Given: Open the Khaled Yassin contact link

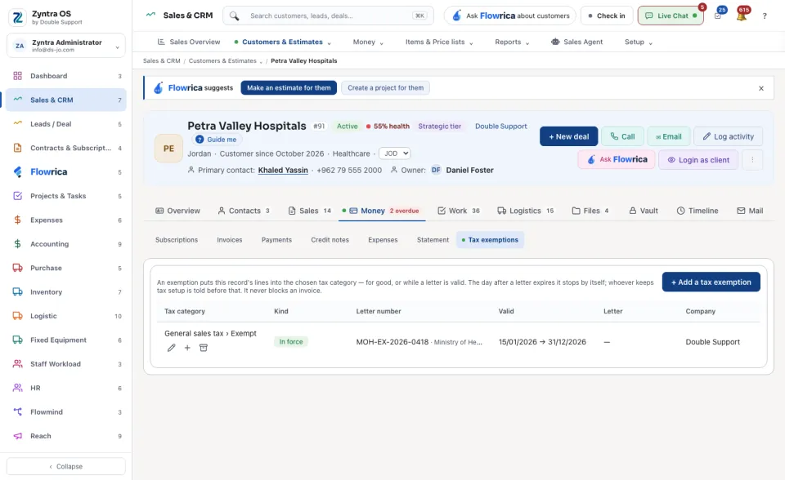Looking at the screenshot, I should (283, 171).
